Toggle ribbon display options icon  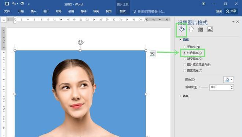coord(203,4)
